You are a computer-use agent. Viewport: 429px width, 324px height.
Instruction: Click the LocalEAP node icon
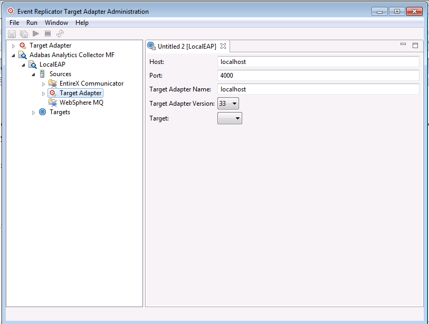point(33,64)
